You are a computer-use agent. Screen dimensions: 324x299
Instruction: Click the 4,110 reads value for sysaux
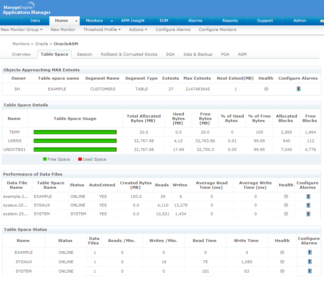(162, 205)
